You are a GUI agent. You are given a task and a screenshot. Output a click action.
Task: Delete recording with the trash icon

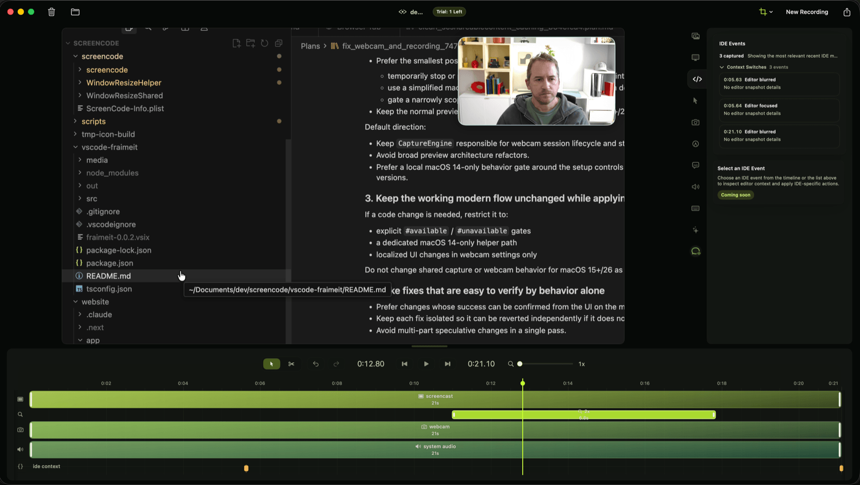[x=52, y=12]
